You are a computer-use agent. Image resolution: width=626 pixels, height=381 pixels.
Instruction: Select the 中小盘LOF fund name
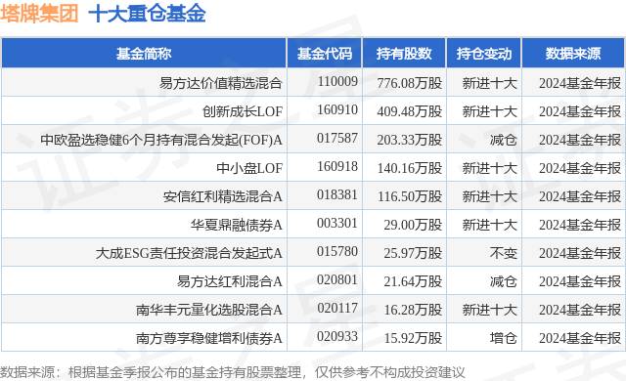click(x=249, y=168)
